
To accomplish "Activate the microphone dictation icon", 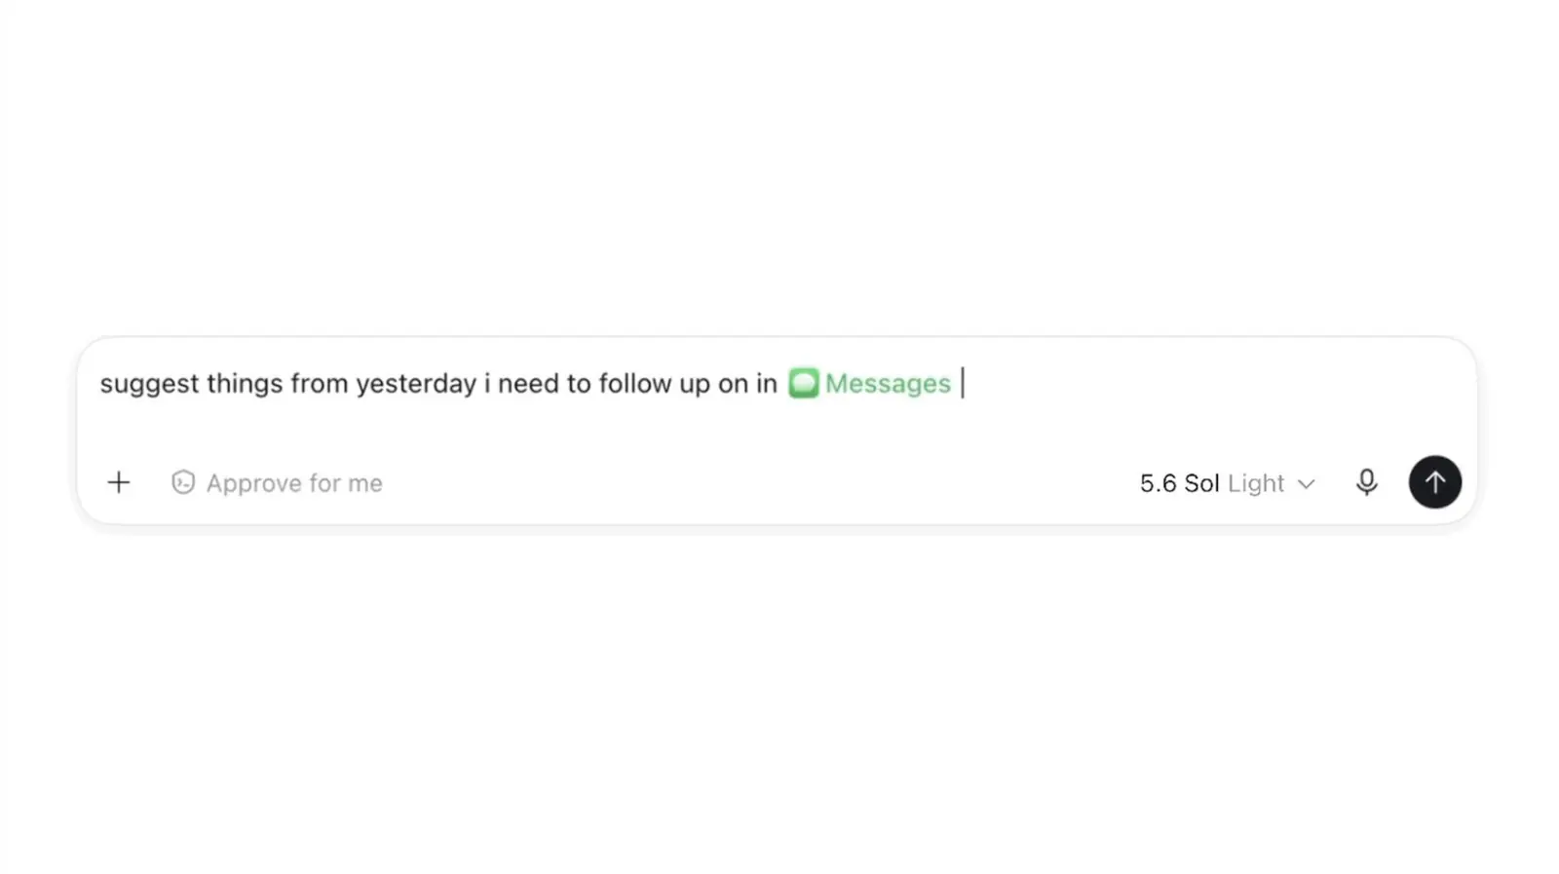I will (x=1366, y=482).
